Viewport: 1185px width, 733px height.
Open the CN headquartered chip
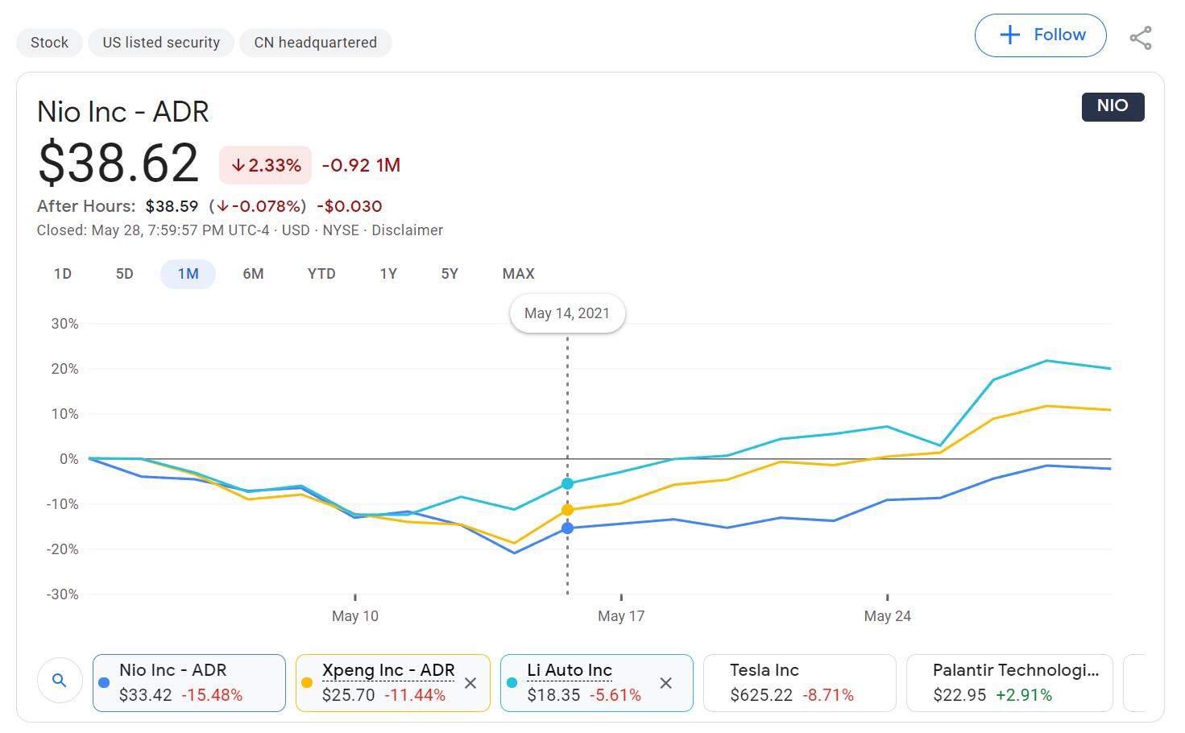(315, 43)
